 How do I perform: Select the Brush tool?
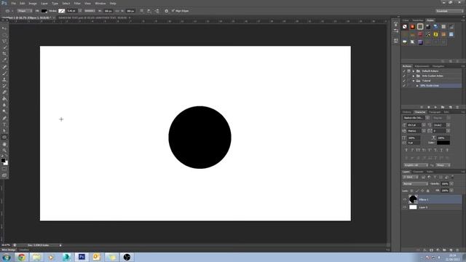[x=4, y=73]
